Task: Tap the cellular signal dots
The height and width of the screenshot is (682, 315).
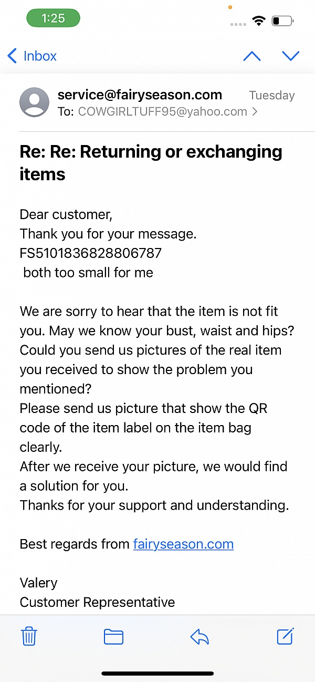Action: tap(238, 24)
